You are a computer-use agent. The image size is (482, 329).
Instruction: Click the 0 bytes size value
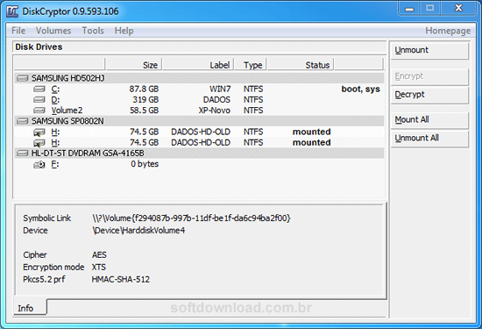coord(145,164)
